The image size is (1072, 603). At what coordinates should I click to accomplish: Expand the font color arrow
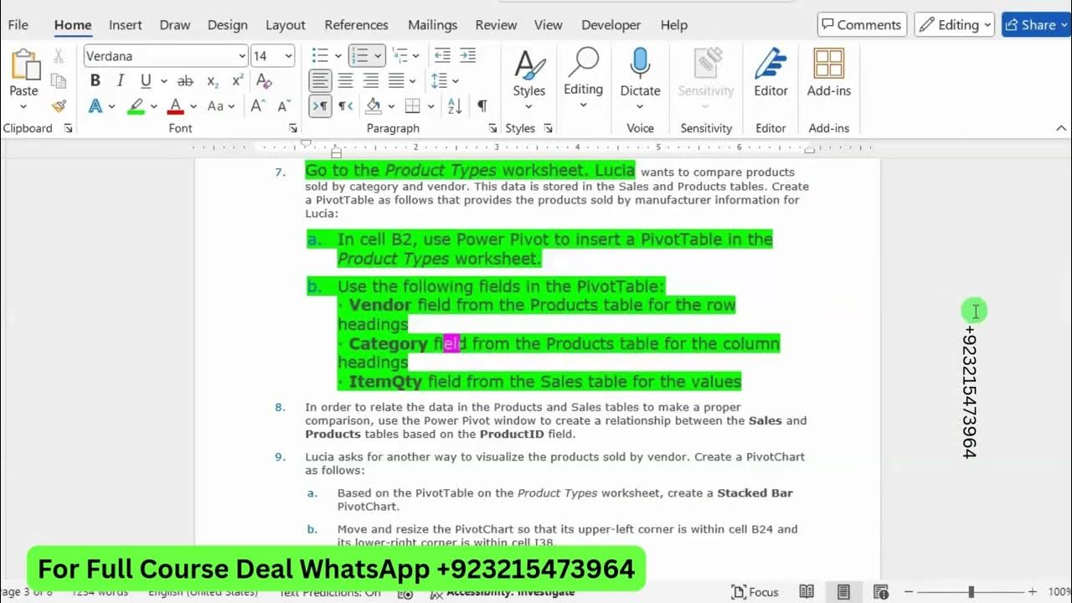(x=193, y=106)
